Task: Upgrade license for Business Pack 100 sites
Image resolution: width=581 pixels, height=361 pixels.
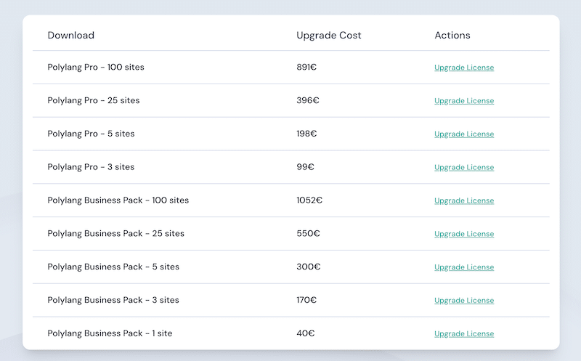Action: (464, 200)
